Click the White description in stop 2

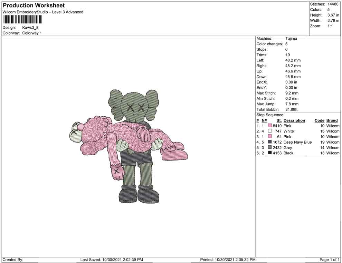(x=288, y=131)
